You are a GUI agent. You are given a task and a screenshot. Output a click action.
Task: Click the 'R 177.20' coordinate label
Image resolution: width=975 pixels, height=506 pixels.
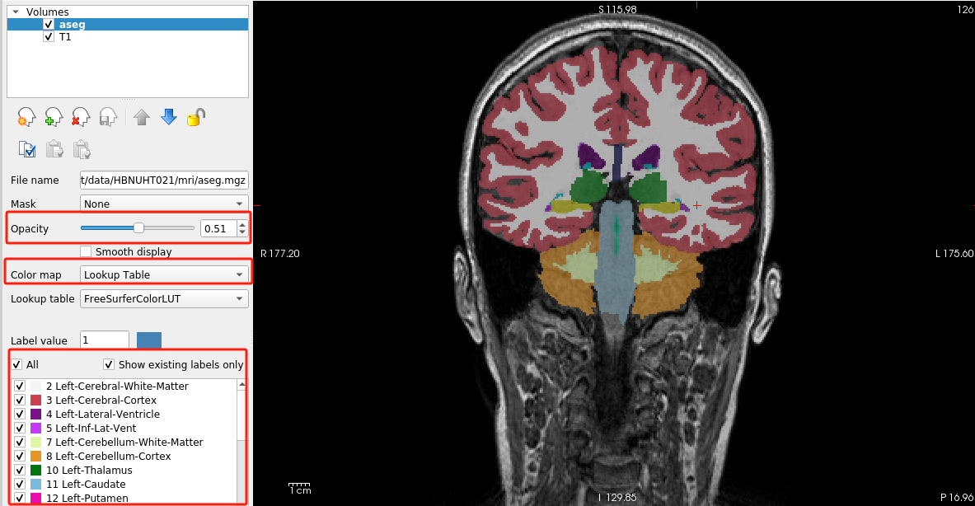pyautogui.click(x=280, y=253)
